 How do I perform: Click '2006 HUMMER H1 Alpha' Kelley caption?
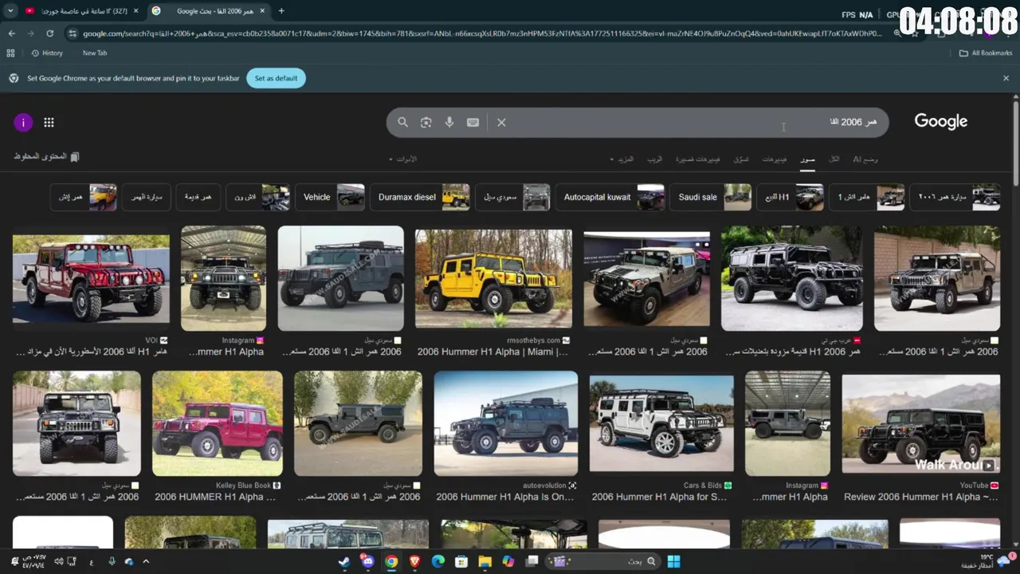[x=215, y=497]
